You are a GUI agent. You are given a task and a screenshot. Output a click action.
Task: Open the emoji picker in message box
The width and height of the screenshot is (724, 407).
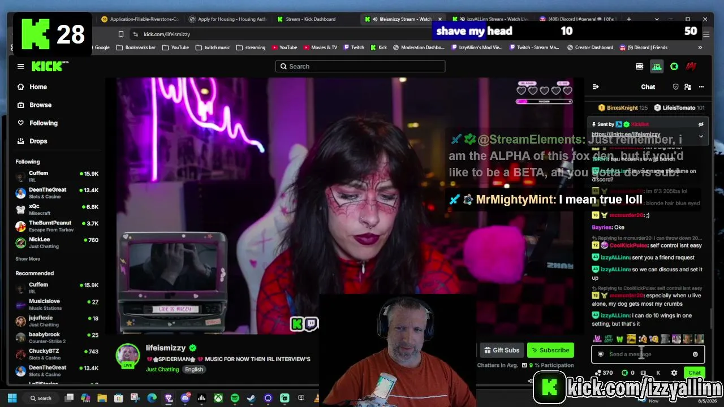[695, 354]
